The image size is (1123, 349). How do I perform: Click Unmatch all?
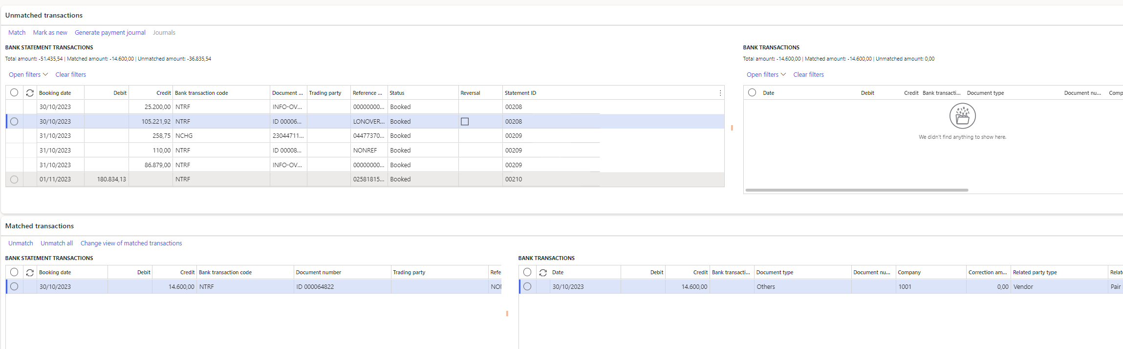coord(57,243)
